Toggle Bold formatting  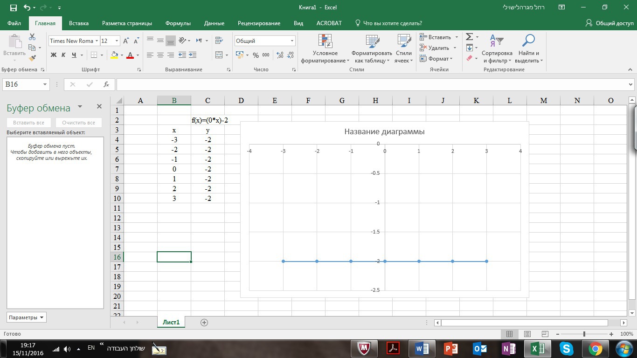(x=53, y=55)
